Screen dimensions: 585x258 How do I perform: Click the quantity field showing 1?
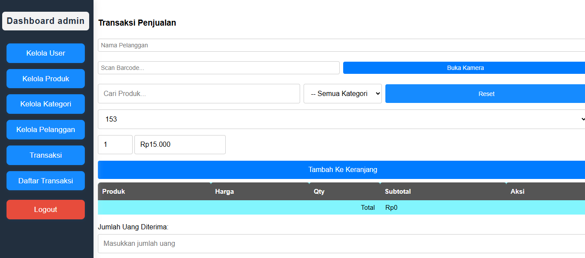point(115,145)
